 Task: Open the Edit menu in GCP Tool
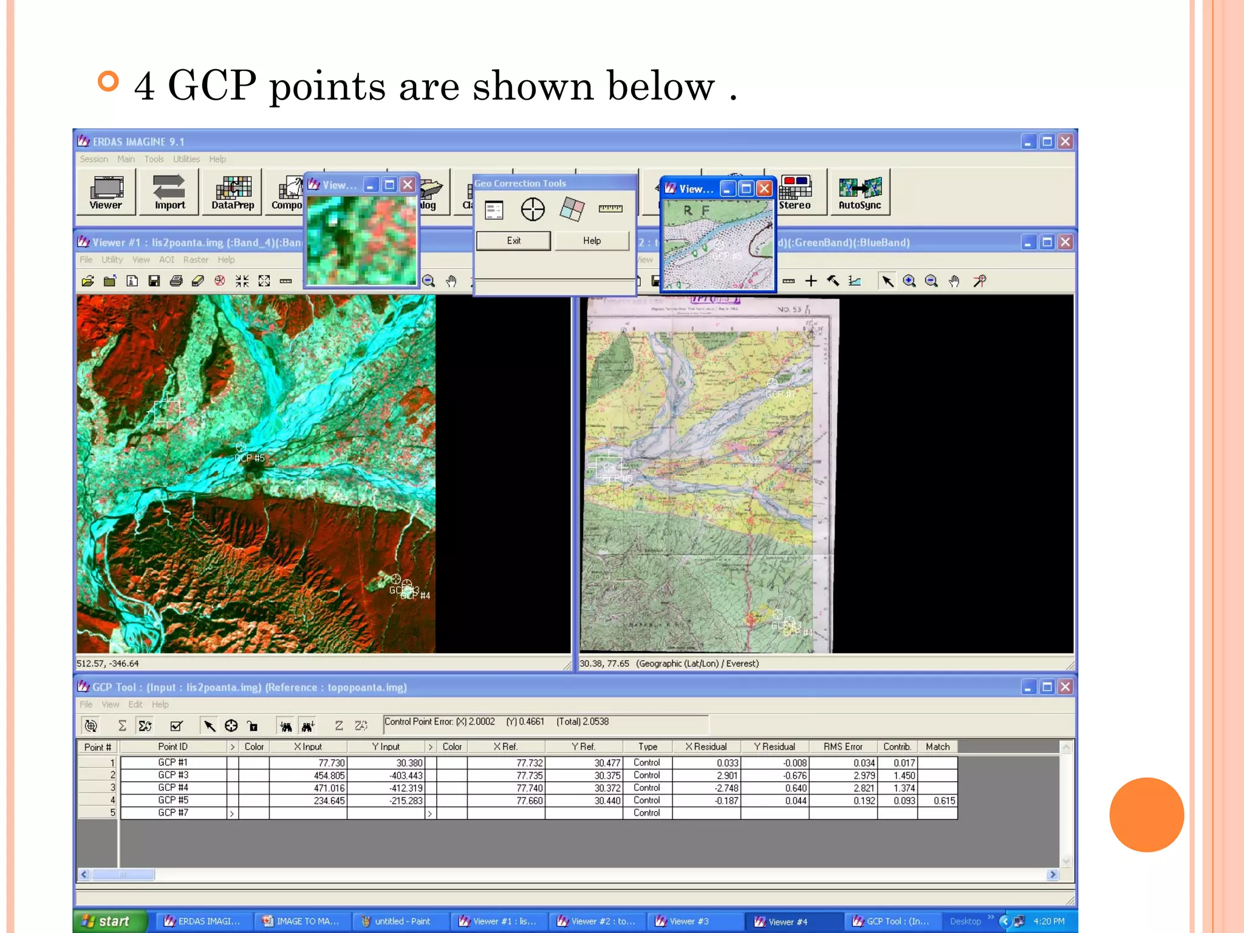(x=135, y=705)
